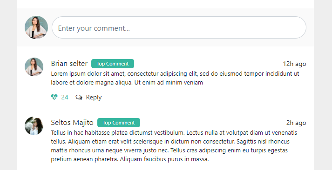Click the 24 likes count
Screen dimensions: 332x170
pos(65,98)
